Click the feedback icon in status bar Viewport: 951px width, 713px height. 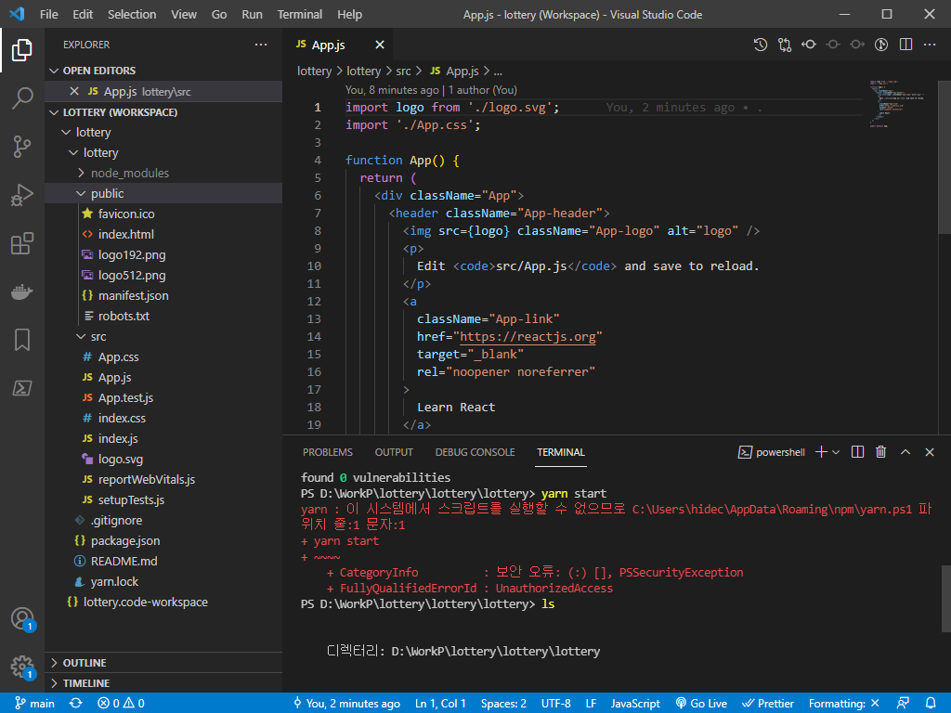pos(903,703)
